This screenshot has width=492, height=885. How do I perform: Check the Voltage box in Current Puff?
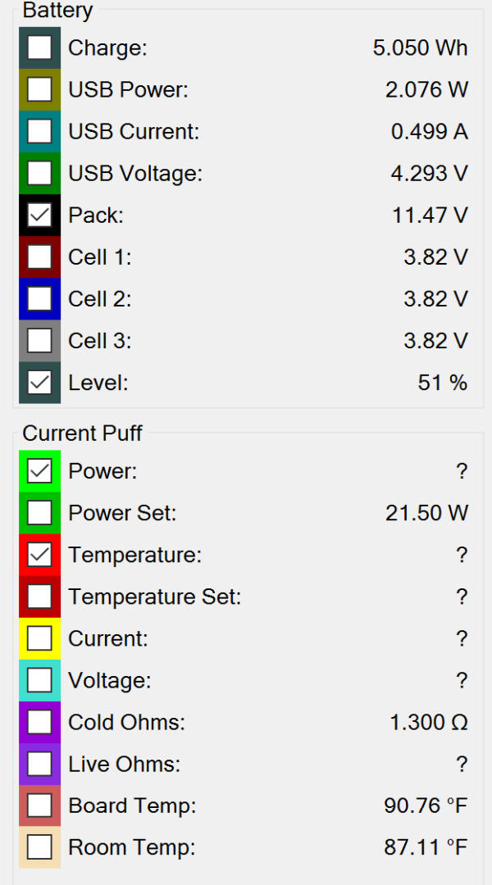tap(39, 680)
